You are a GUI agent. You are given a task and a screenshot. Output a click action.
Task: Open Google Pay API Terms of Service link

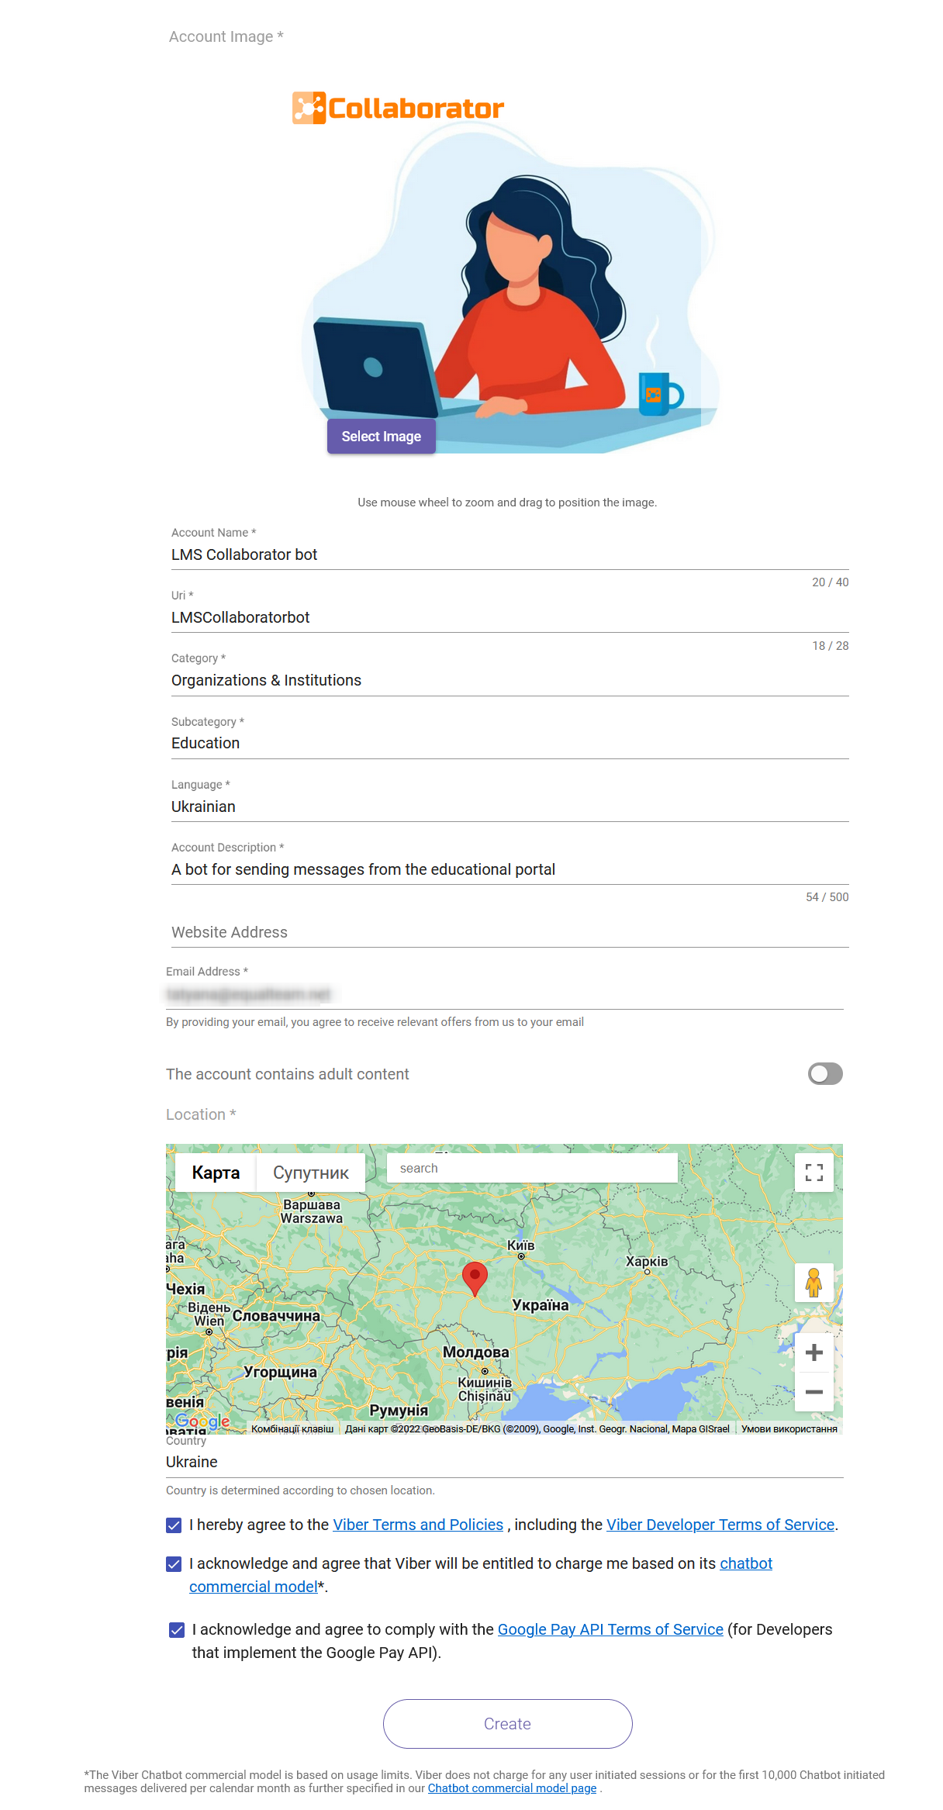[x=610, y=1629]
